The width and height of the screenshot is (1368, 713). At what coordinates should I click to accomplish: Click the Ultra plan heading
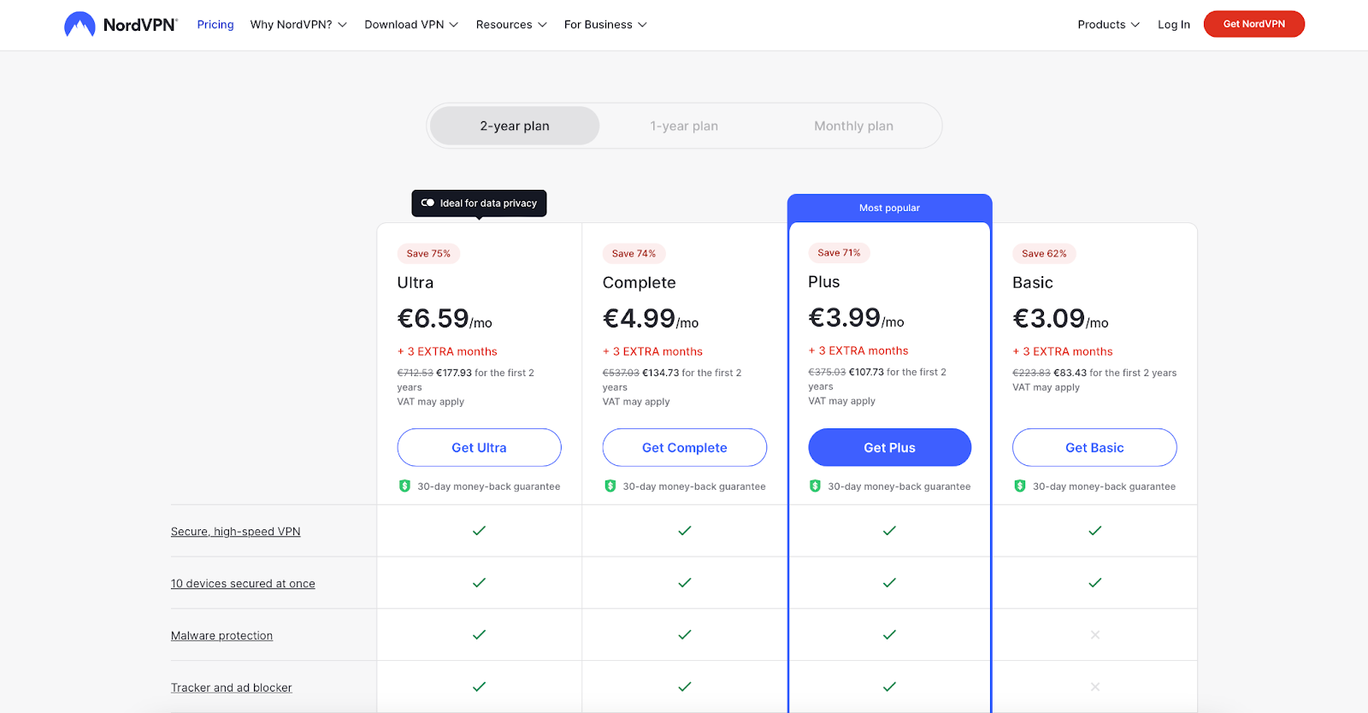(x=416, y=283)
